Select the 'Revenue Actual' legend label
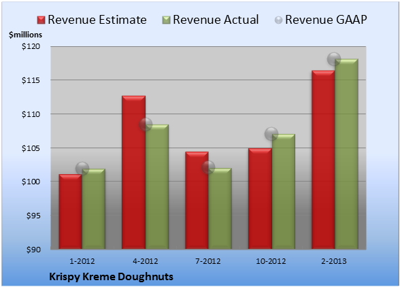Viewport: 400px width, 287px height. 216,20
